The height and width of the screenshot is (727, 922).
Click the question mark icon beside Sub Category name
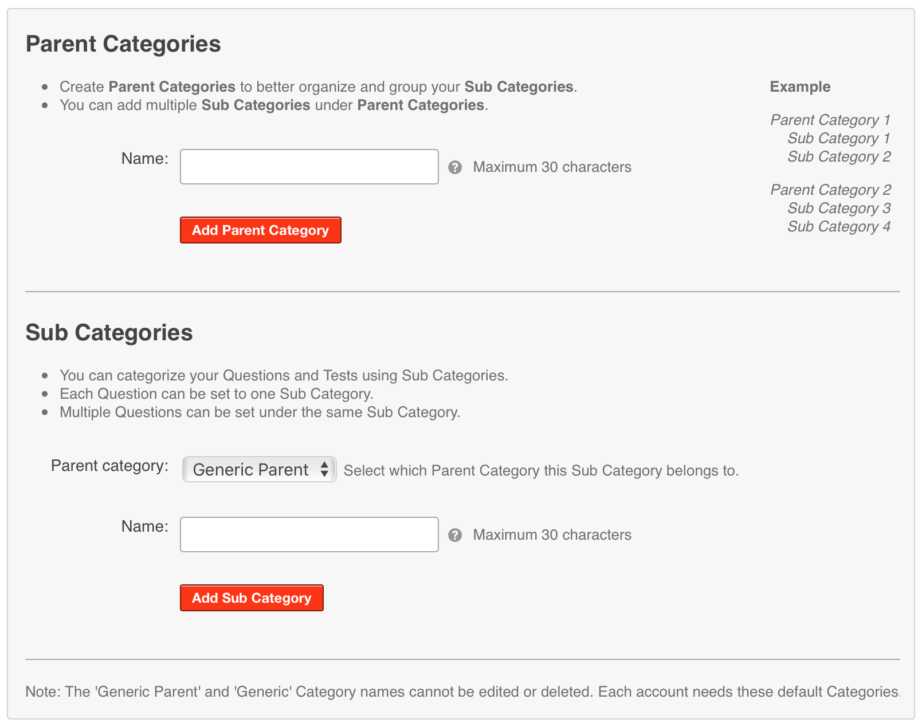point(456,535)
